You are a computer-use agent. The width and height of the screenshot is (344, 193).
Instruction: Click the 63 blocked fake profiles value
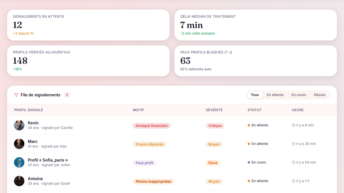click(185, 61)
